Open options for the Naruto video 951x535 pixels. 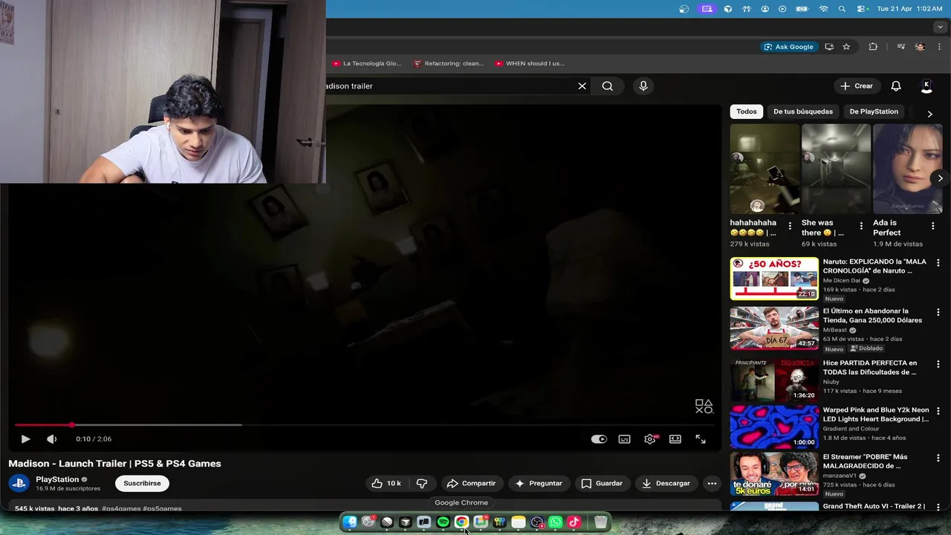(x=938, y=263)
